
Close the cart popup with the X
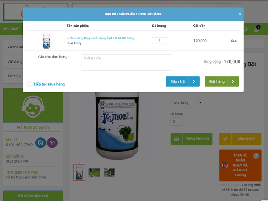239,14
